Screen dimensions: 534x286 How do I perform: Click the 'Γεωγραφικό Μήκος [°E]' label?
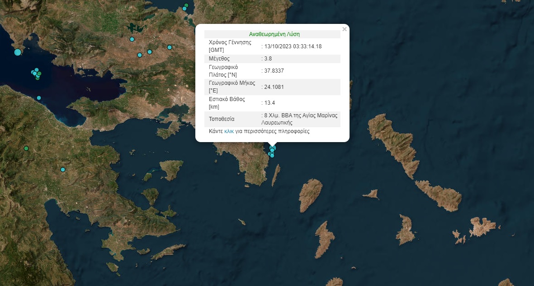tap(232, 87)
